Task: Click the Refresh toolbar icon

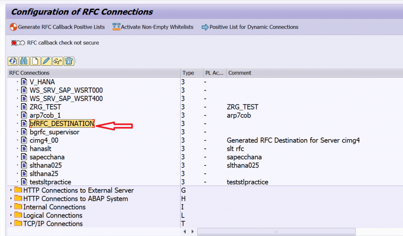Action: [x=13, y=61]
